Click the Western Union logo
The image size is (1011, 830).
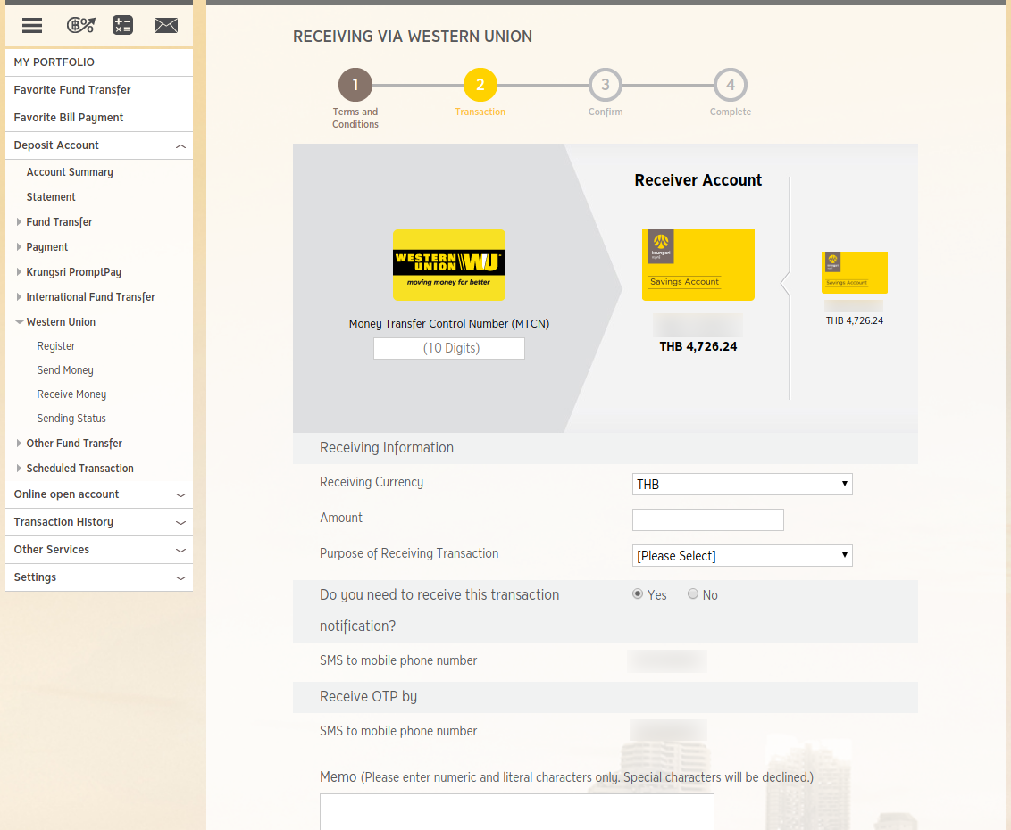click(448, 265)
